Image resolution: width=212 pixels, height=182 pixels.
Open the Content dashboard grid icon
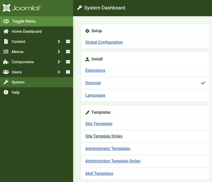click(x=68, y=42)
